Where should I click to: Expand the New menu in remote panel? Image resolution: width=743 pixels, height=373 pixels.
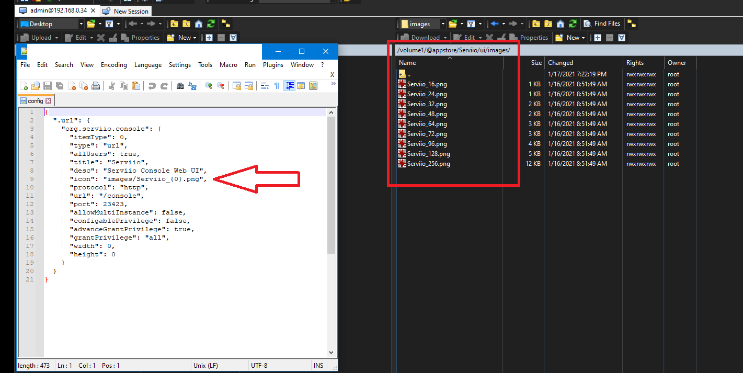point(569,37)
